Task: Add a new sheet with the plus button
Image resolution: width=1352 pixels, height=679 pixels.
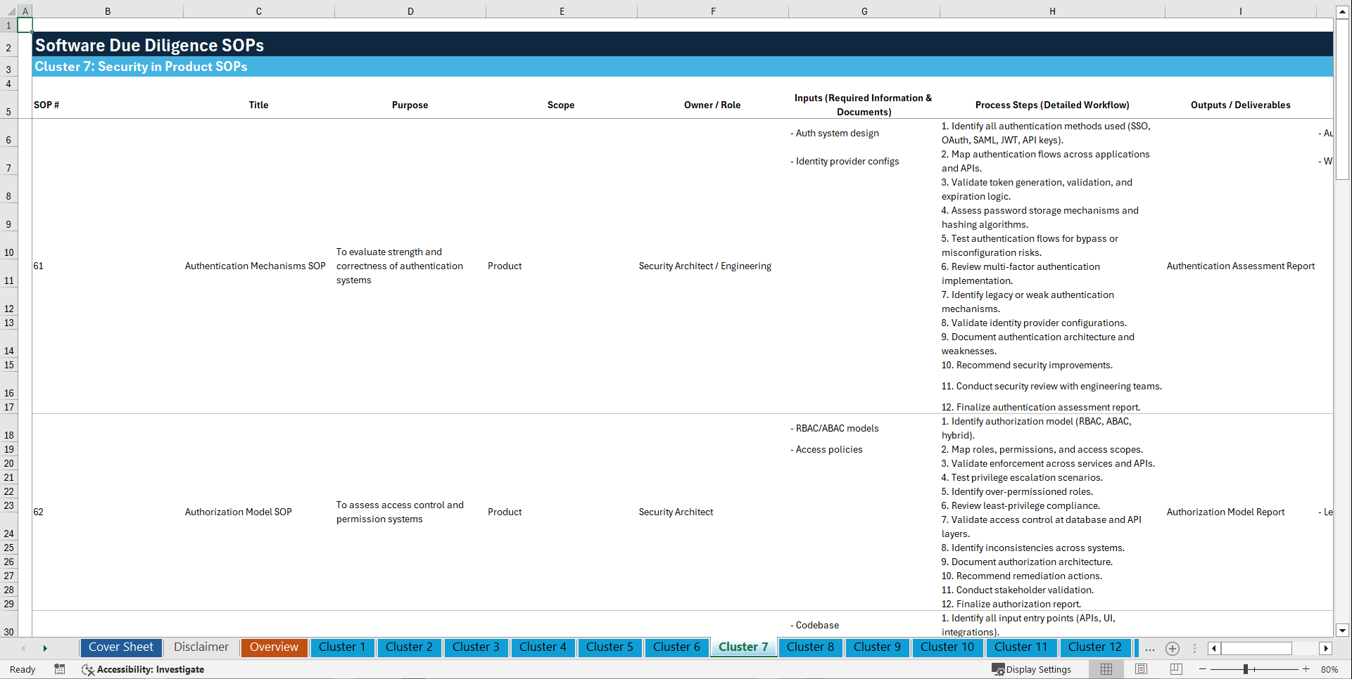Action: 1173,647
